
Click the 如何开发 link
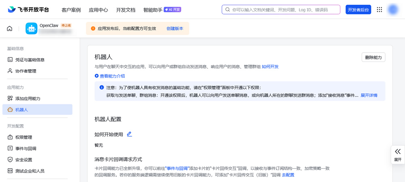click(x=270, y=67)
